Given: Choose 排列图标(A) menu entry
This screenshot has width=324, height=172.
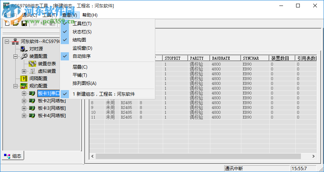Looking at the screenshot, I should (x=108, y=83).
